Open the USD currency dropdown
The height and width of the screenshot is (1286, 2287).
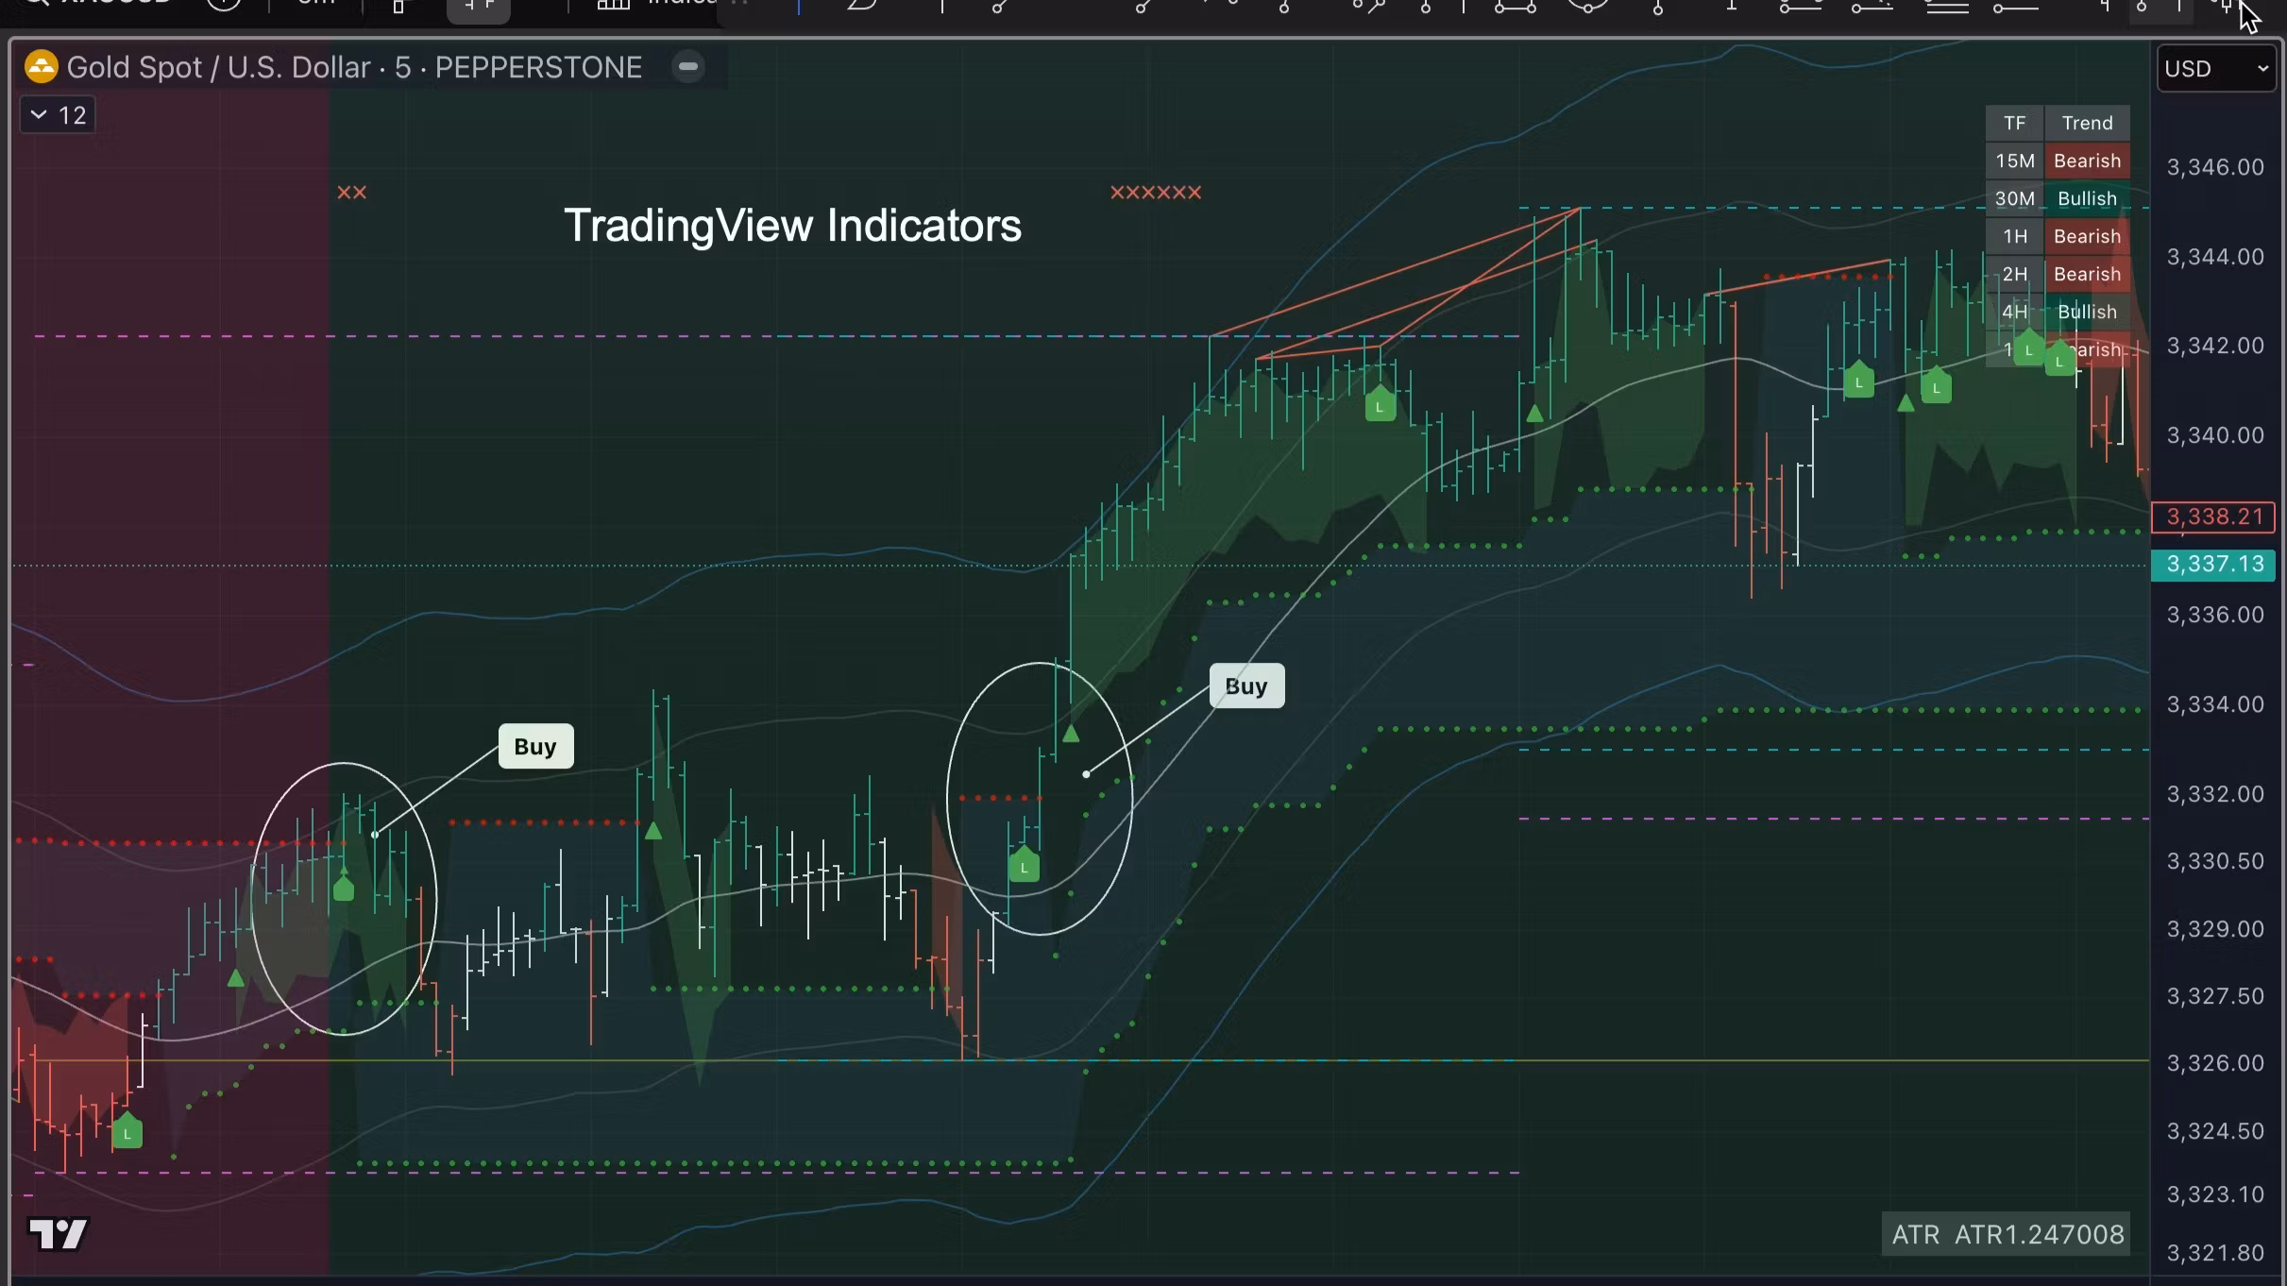(2215, 69)
